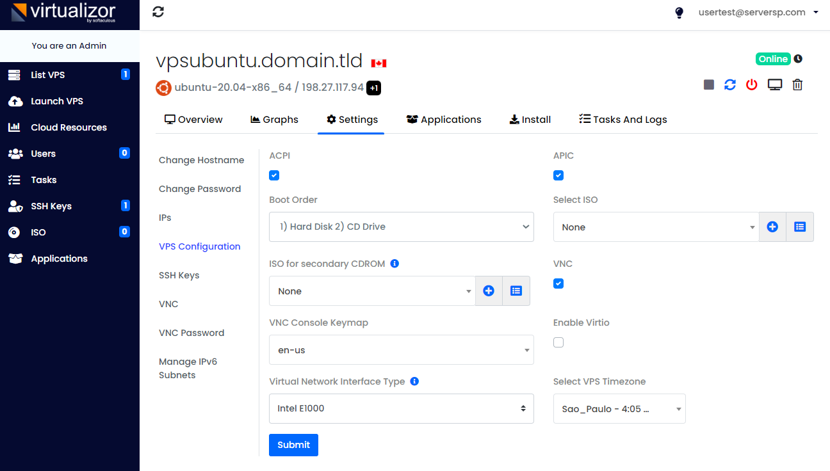The width and height of the screenshot is (830, 471).
Task: Open Cloud Resources in sidebar
Action: coord(69,127)
